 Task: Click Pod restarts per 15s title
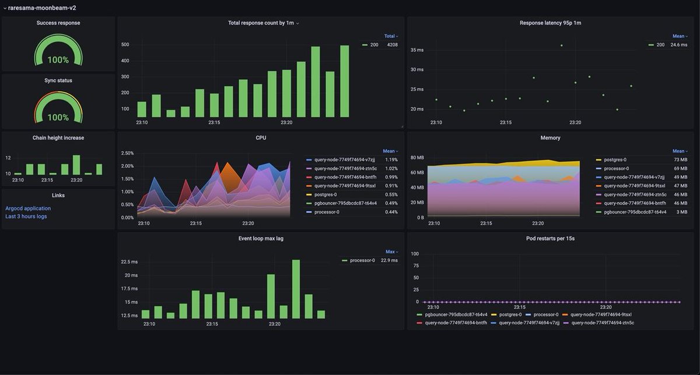click(x=550, y=239)
